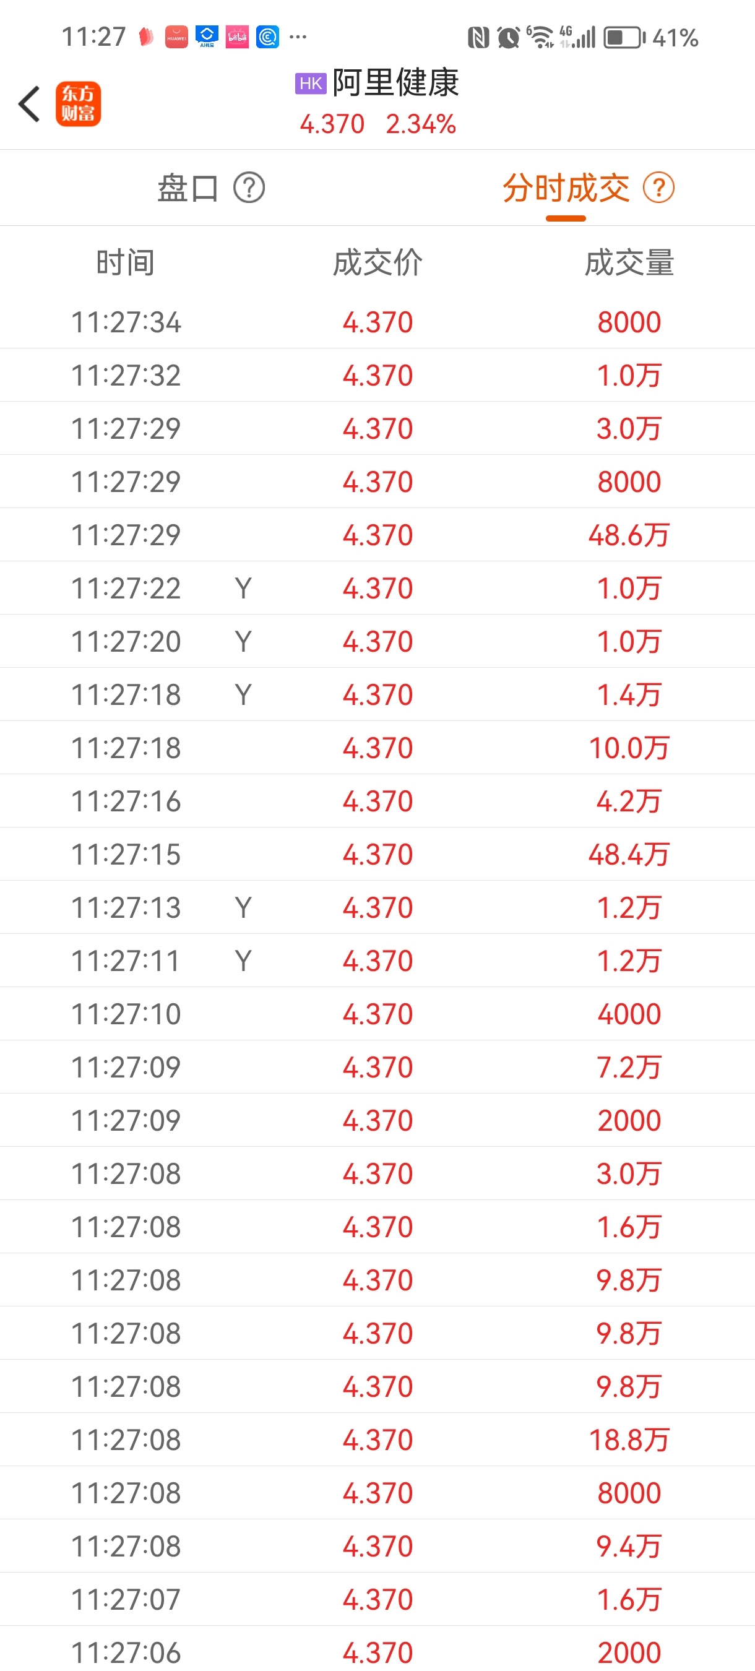Select the 成交价 column header
This screenshot has height=1671, width=755.
[x=377, y=262]
